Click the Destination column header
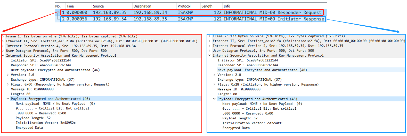 (x=142, y=6)
